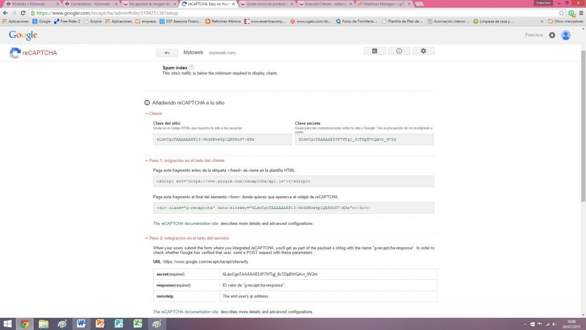Open the reCAPTCHA documentation link below the parameters table
Screen dimensions: 586x330
[185, 312]
